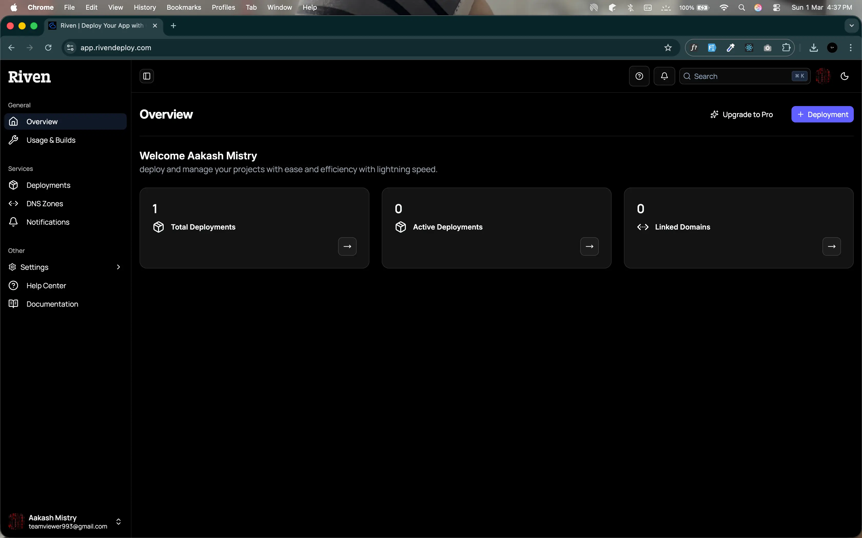Viewport: 862px width, 538px height.
Task: Open Documentation via the book icon
Action: coord(52,304)
